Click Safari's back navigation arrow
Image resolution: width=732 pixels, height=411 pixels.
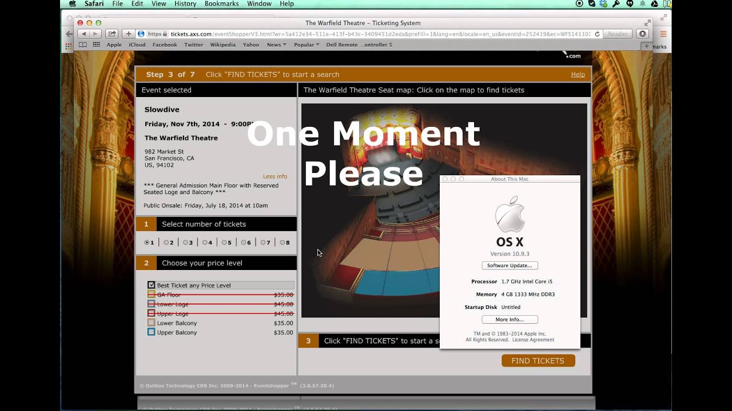pos(83,34)
